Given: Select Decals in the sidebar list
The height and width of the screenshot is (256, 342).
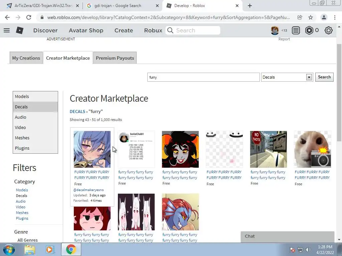Looking at the screenshot, I should point(35,107).
